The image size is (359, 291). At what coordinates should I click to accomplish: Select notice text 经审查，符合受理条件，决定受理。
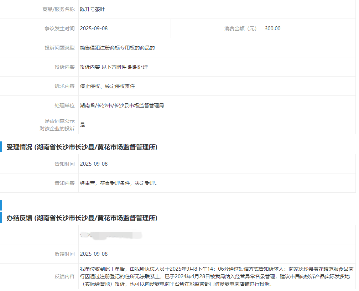click(x=119, y=183)
